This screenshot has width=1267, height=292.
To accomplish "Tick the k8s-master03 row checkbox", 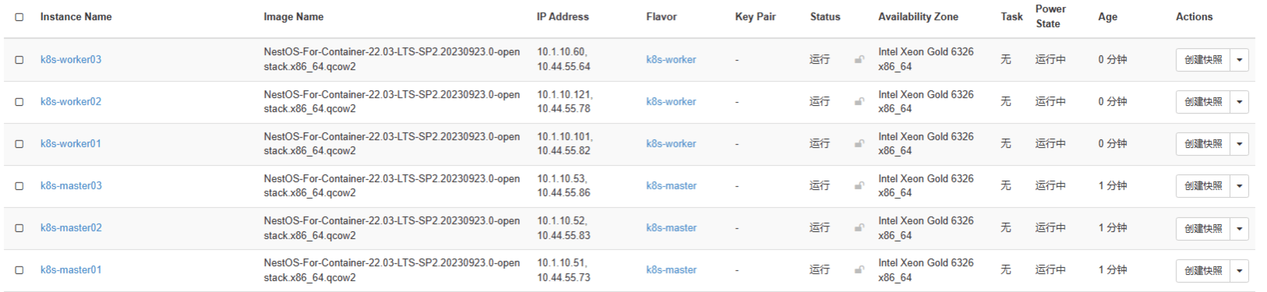I will 19,186.
